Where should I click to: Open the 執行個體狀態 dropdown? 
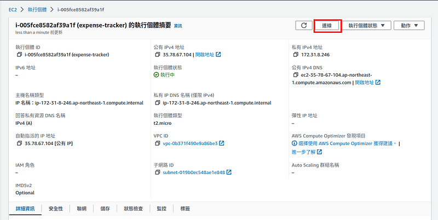[367, 25]
